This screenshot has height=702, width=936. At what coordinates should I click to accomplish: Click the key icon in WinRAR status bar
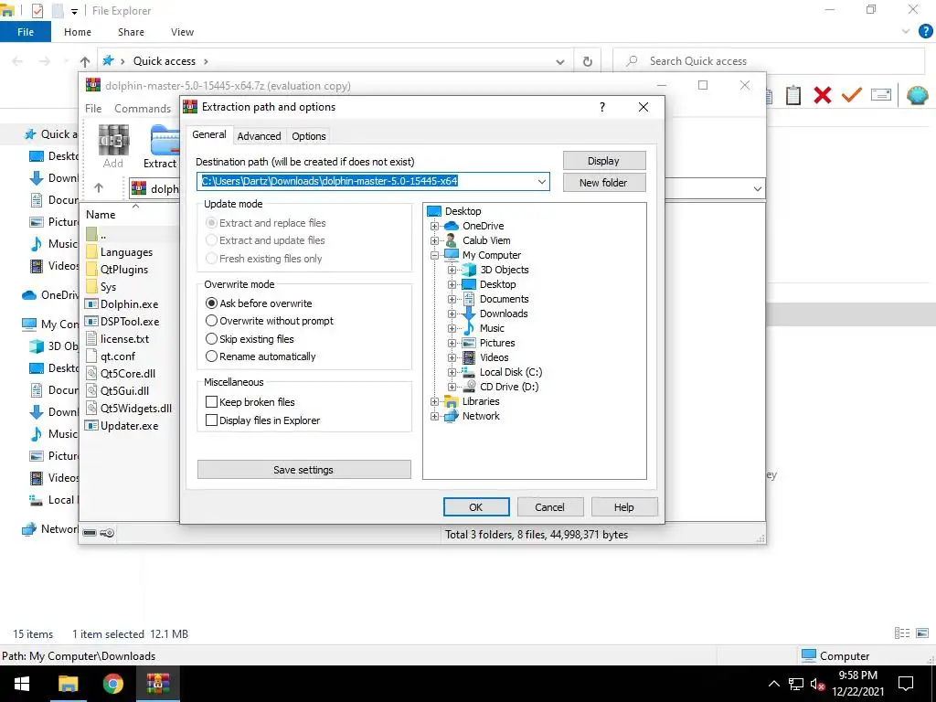point(107,533)
